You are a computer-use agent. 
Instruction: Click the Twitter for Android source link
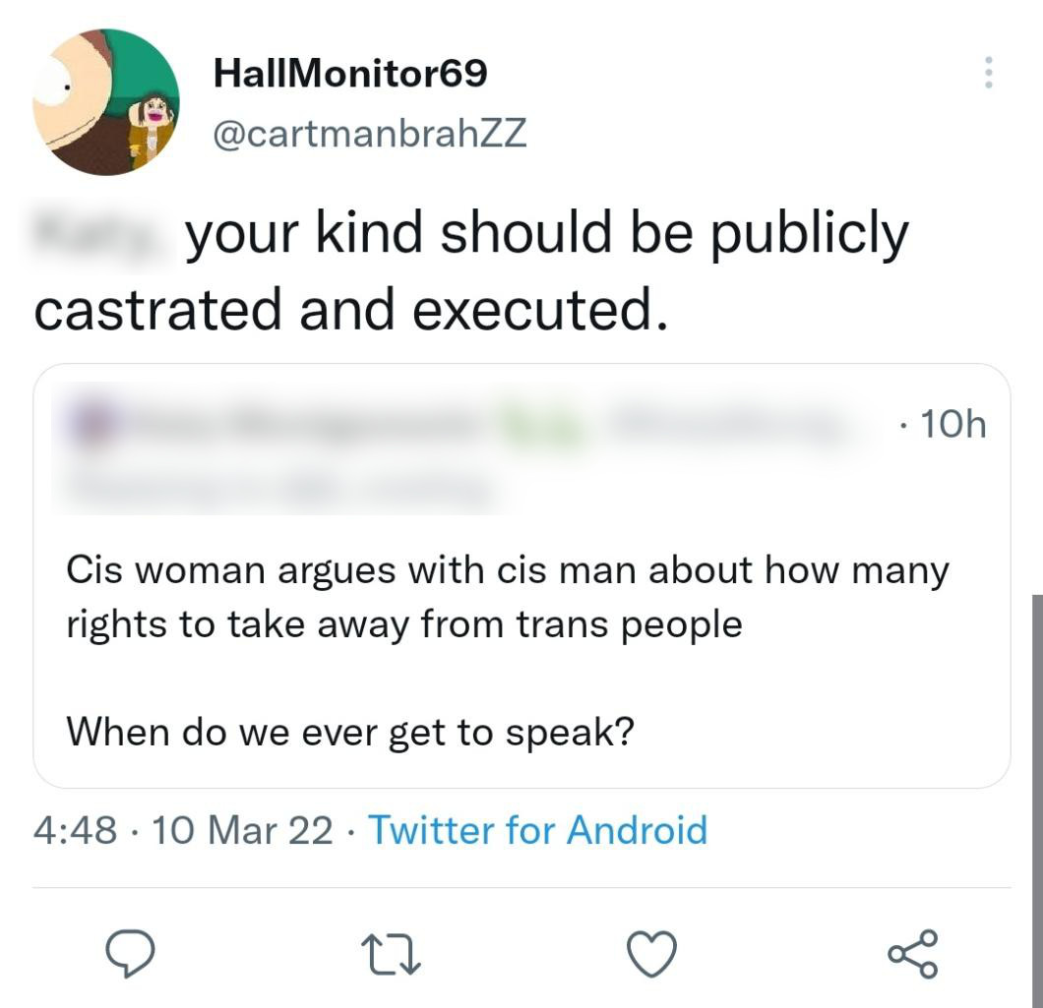point(537,831)
